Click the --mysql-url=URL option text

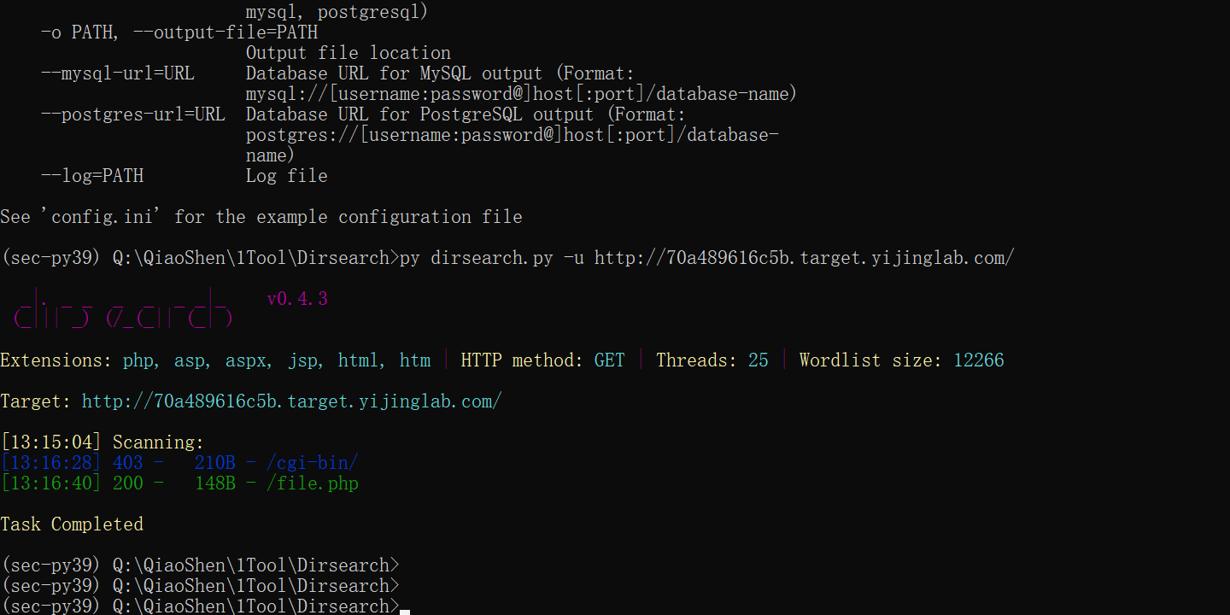pyautogui.click(x=118, y=73)
